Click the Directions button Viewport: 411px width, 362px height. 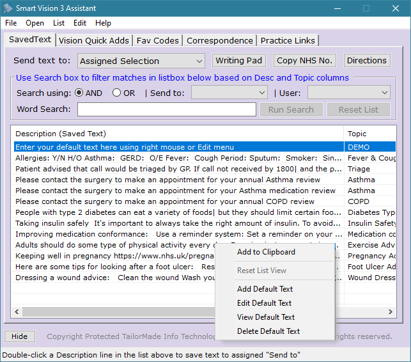click(x=367, y=61)
